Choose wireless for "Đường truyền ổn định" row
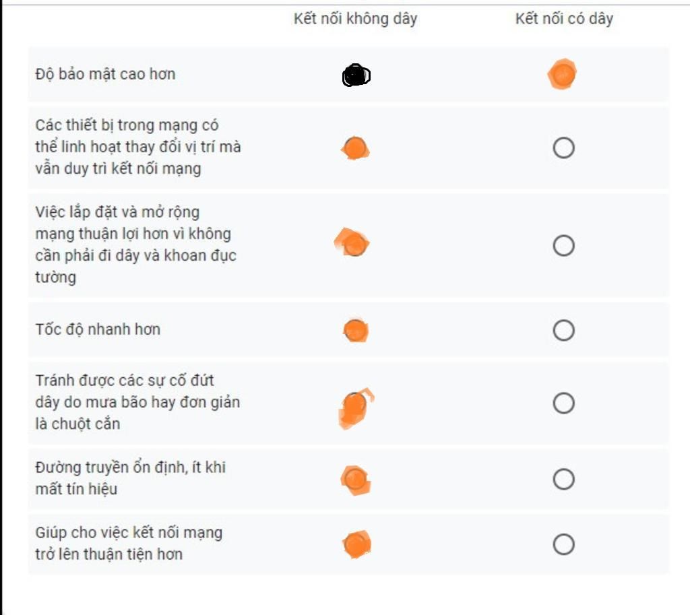Viewport: 690px width, 615px height. pos(356,480)
